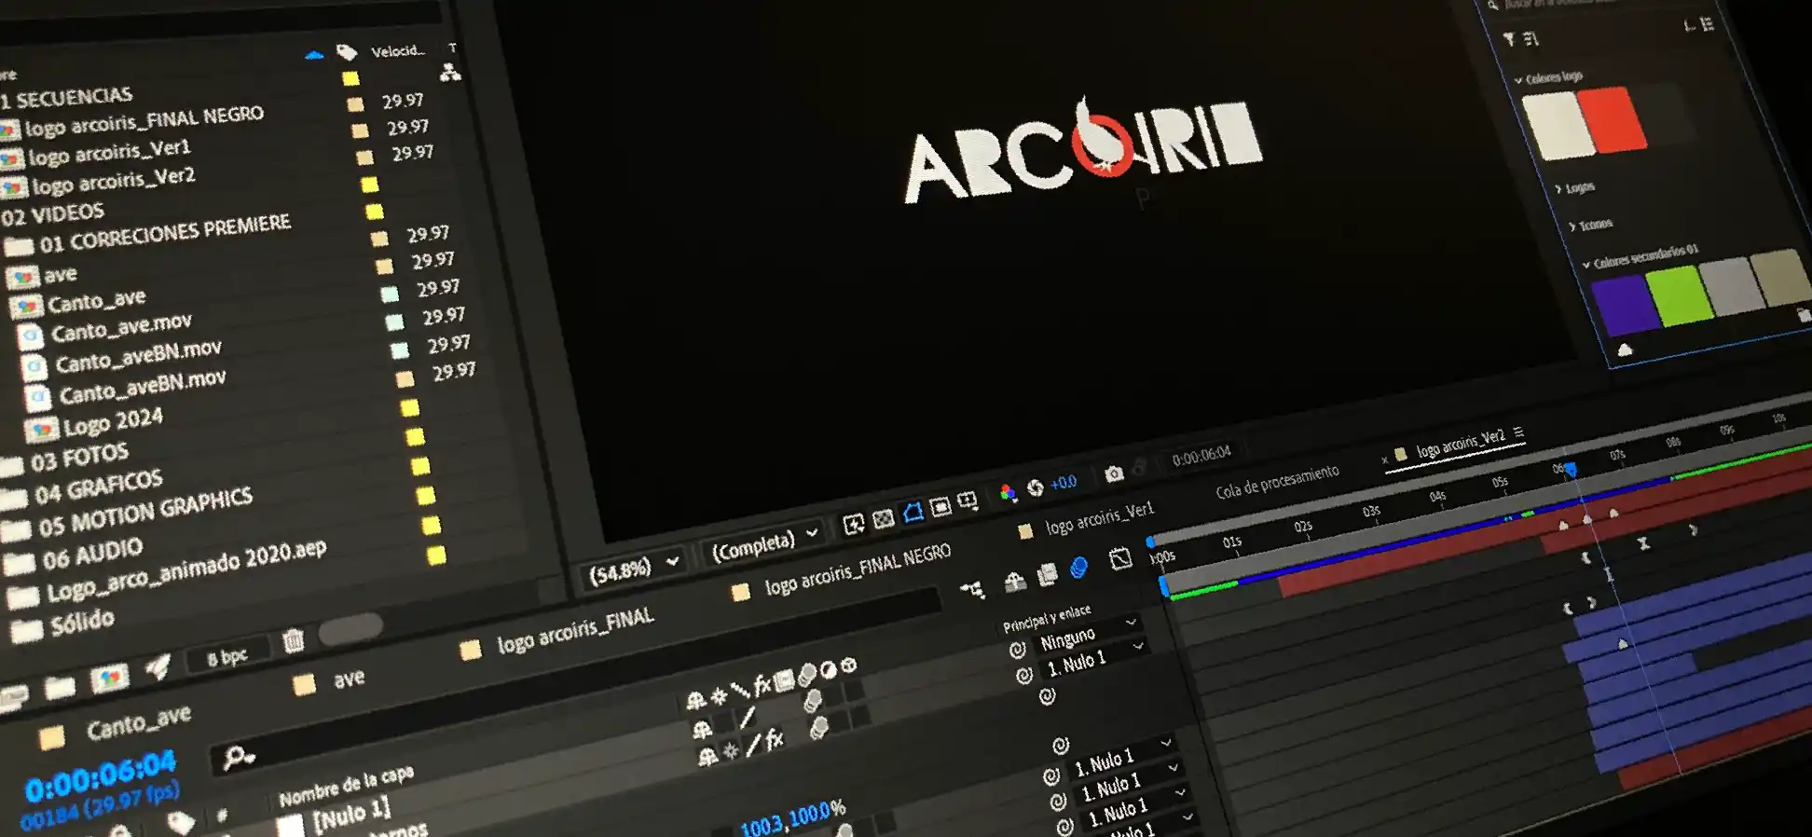The height and width of the screenshot is (837, 1812).
Task: Toggle transparency grid in viewer
Action: point(884,517)
